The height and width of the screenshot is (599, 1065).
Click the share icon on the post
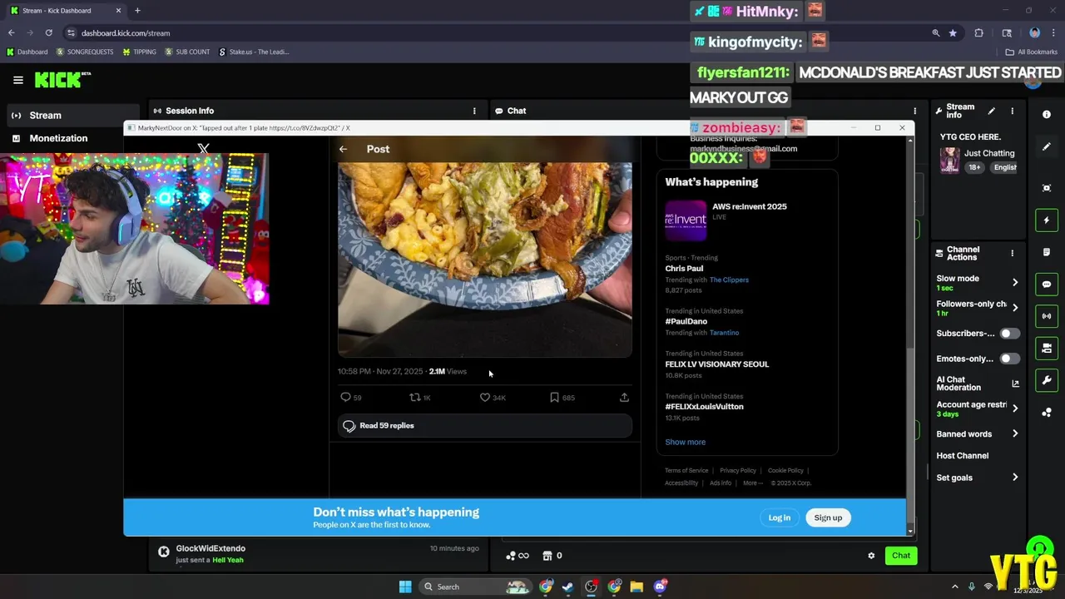[624, 398]
